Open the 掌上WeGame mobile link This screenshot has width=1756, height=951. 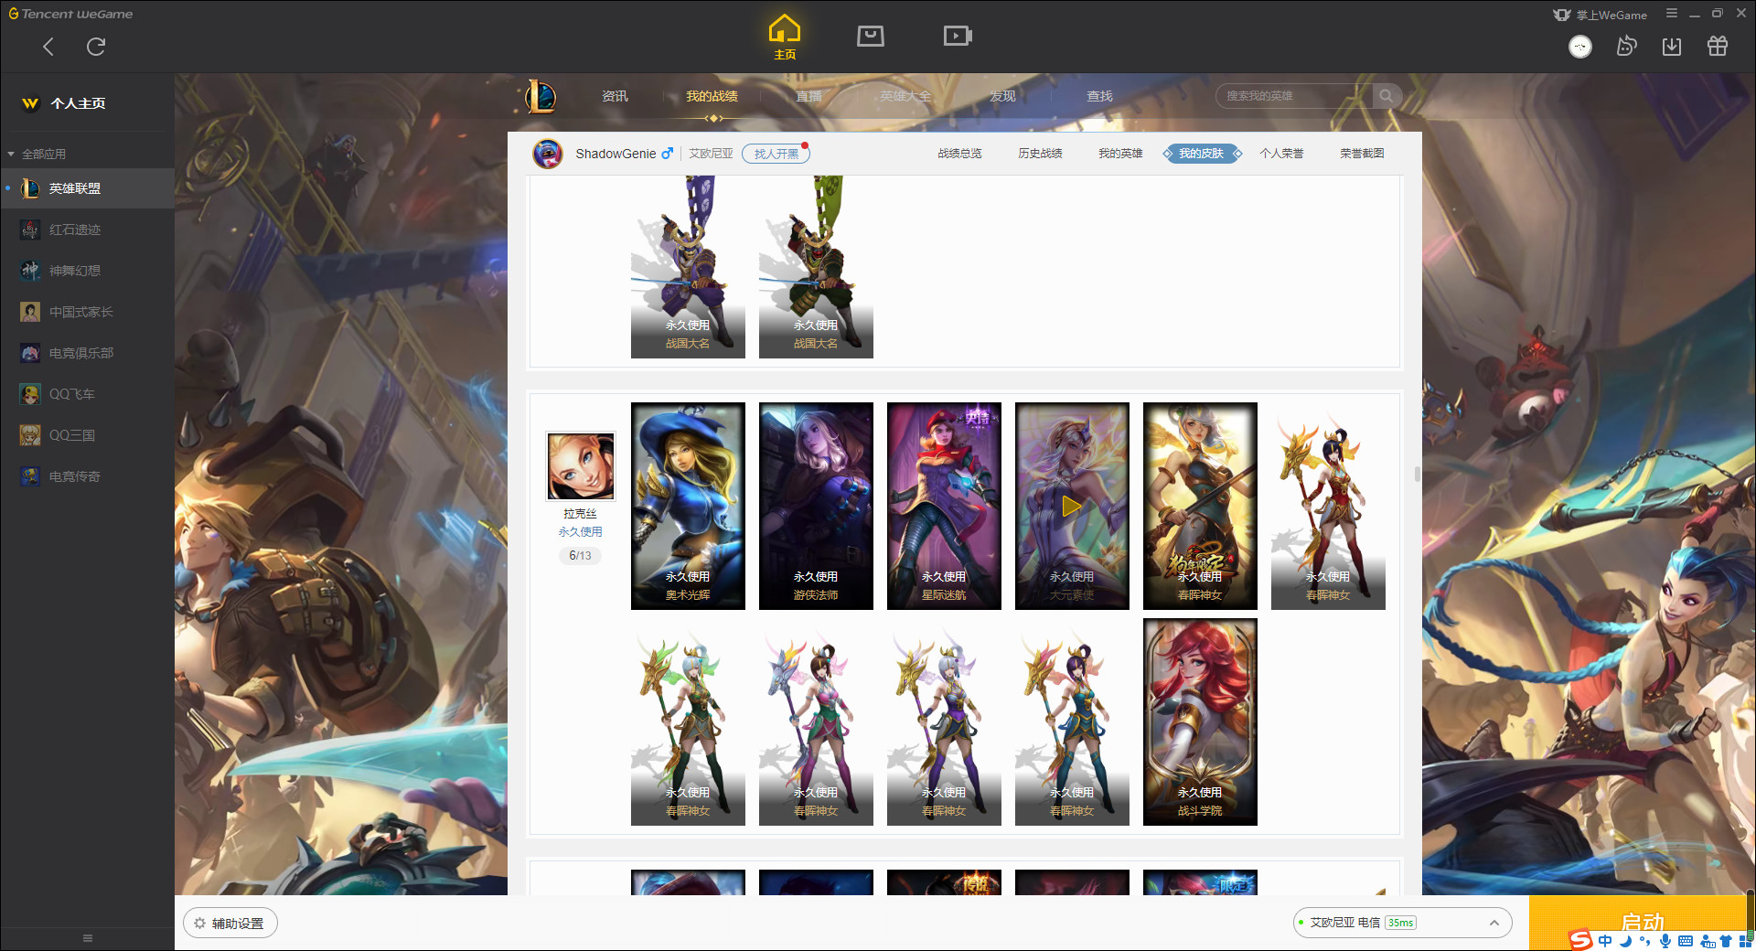(x=1601, y=15)
